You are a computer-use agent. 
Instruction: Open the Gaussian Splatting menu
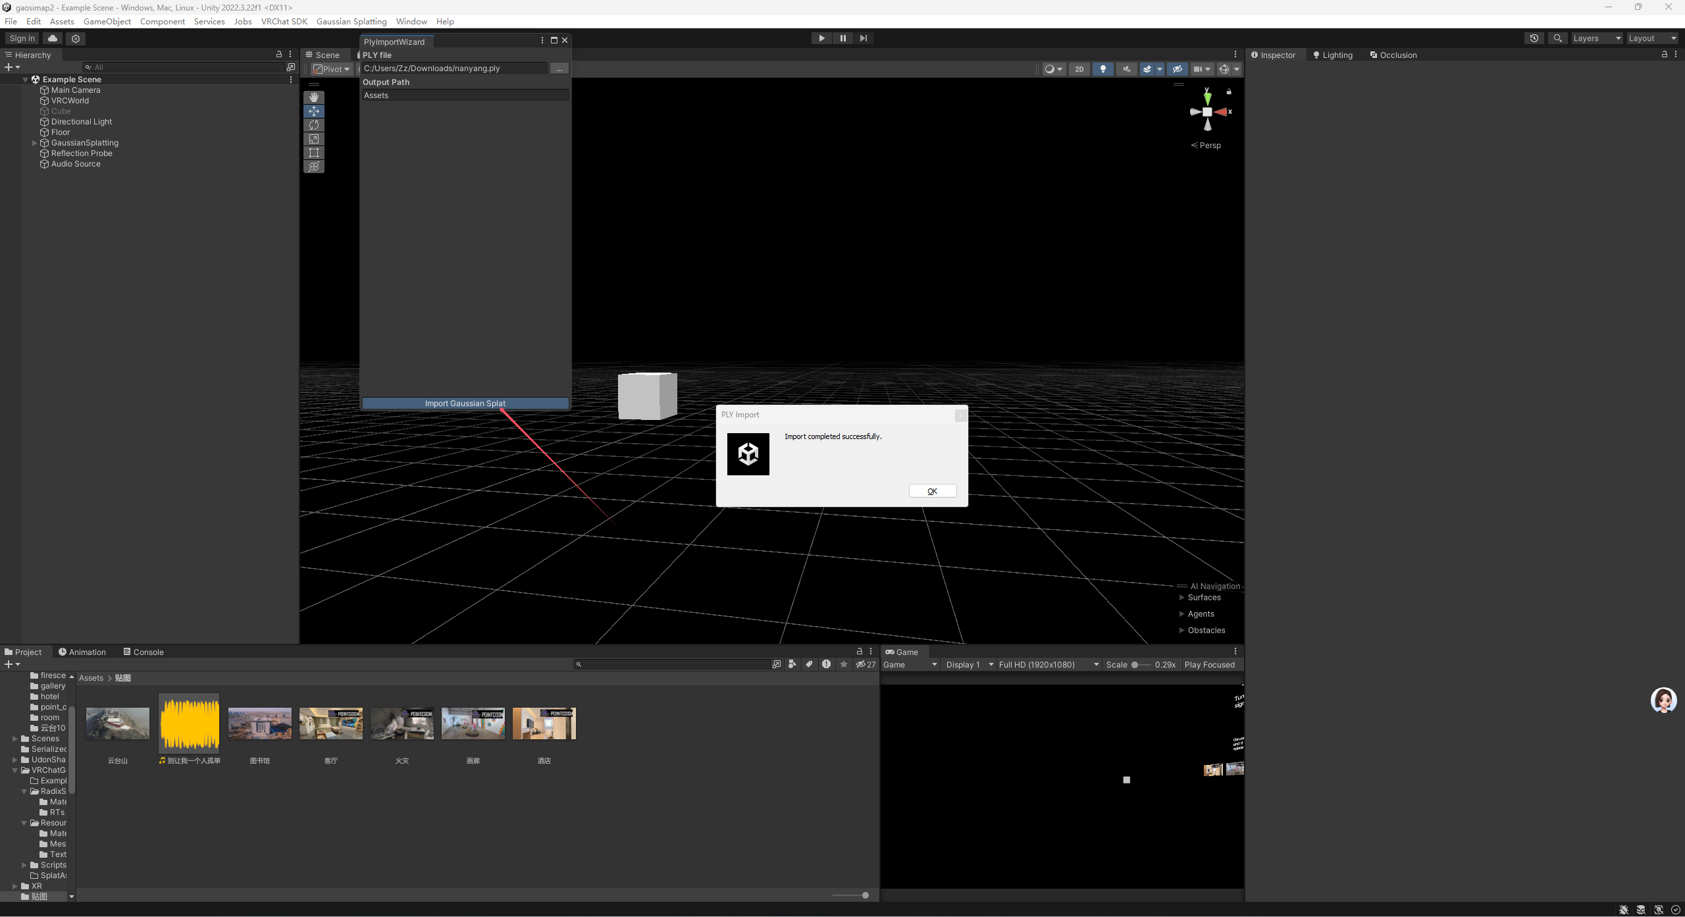tap(351, 21)
